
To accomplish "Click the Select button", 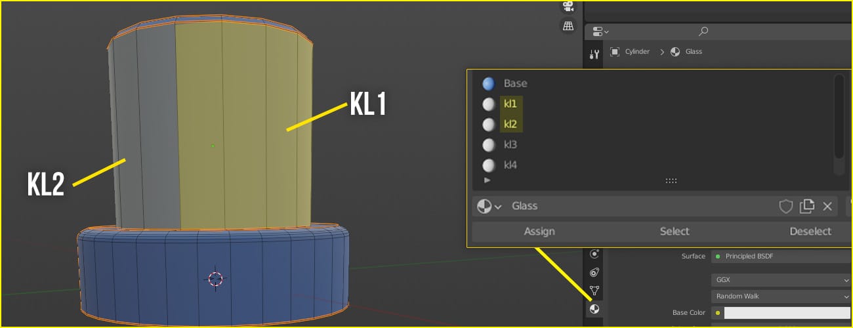I will 675,232.
